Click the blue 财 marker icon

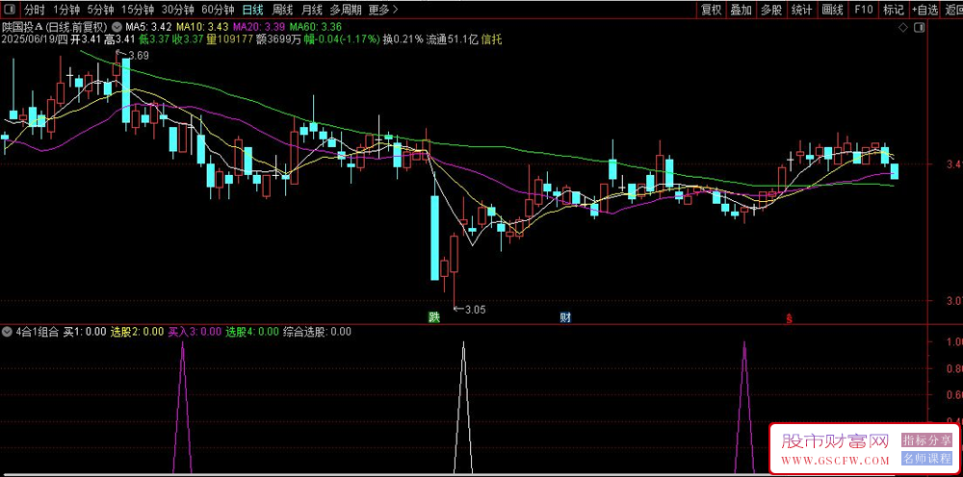click(x=564, y=317)
